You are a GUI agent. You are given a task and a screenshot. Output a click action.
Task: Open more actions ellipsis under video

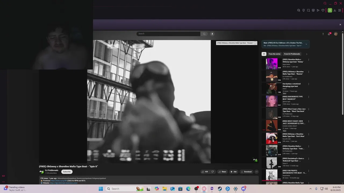[x=256, y=172]
